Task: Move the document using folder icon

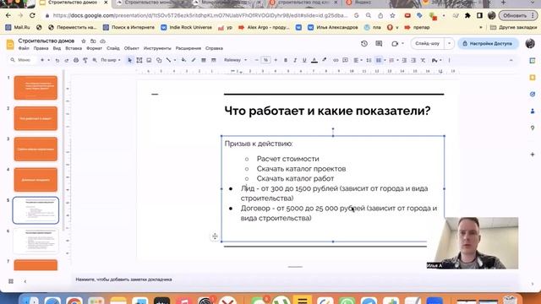Action: (93, 41)
